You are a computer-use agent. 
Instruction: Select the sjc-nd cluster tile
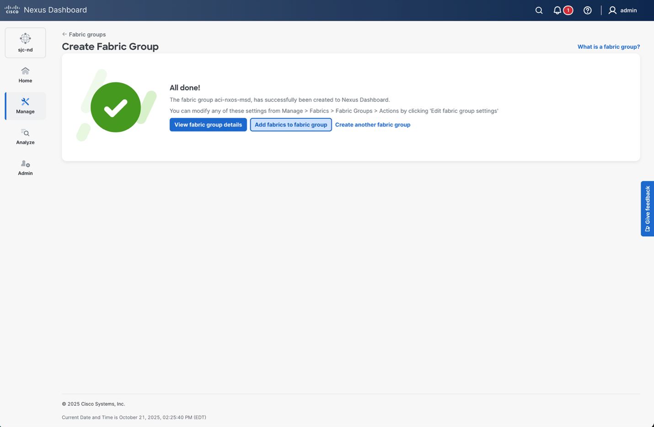point(25,42)
